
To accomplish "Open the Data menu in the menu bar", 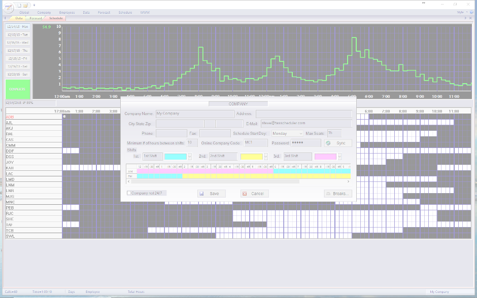I will click(x=86, y=13).
